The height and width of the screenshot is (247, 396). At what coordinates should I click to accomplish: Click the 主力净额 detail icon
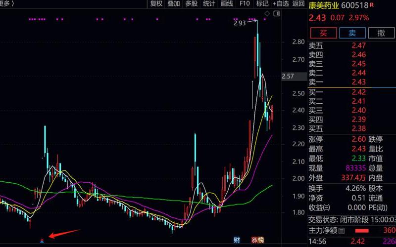click(x=342, y=231)
